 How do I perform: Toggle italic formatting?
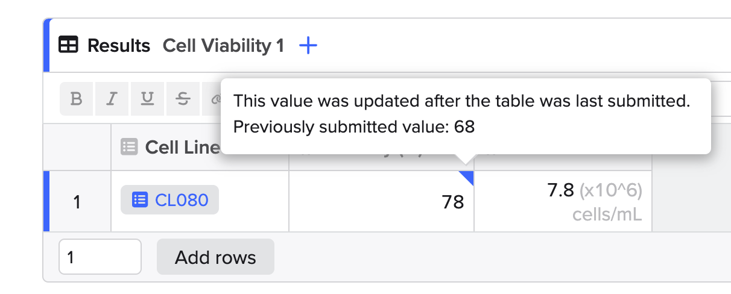point(112,99)
